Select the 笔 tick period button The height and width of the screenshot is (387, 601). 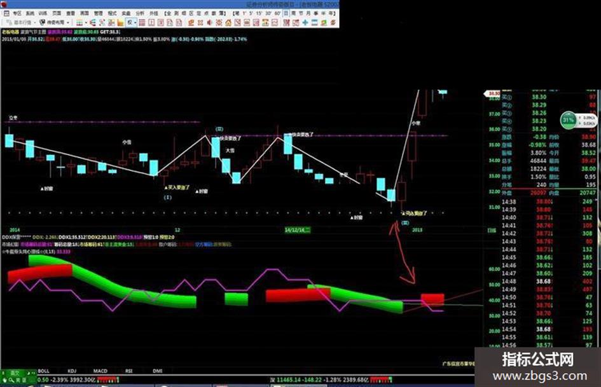click(237, 13)
